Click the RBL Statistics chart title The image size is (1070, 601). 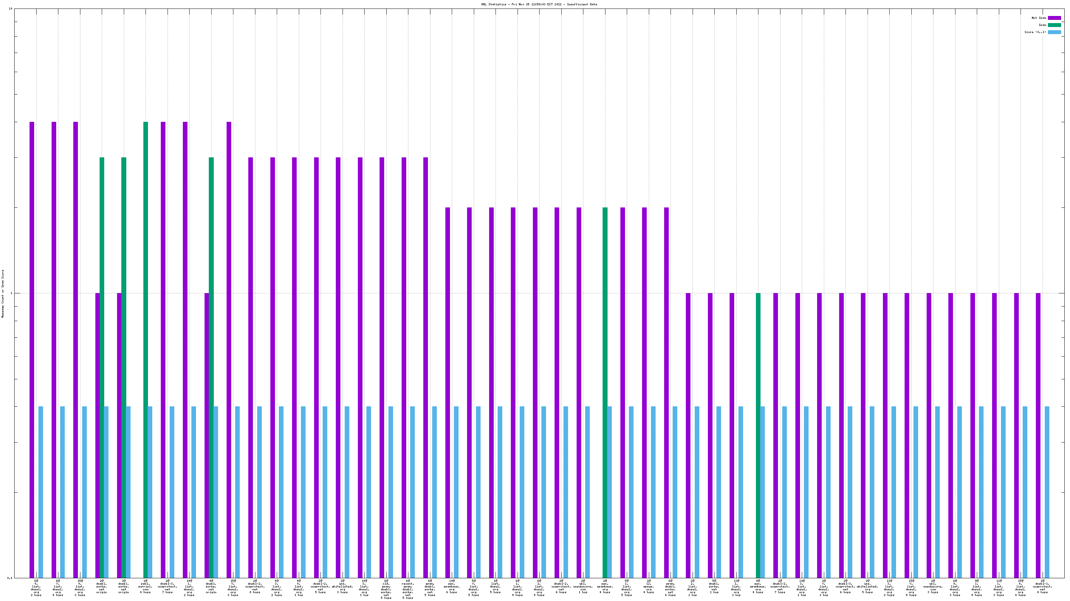(539, 4)
